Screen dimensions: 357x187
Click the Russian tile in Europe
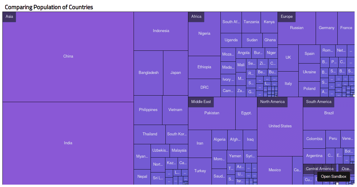coord(297,28)
